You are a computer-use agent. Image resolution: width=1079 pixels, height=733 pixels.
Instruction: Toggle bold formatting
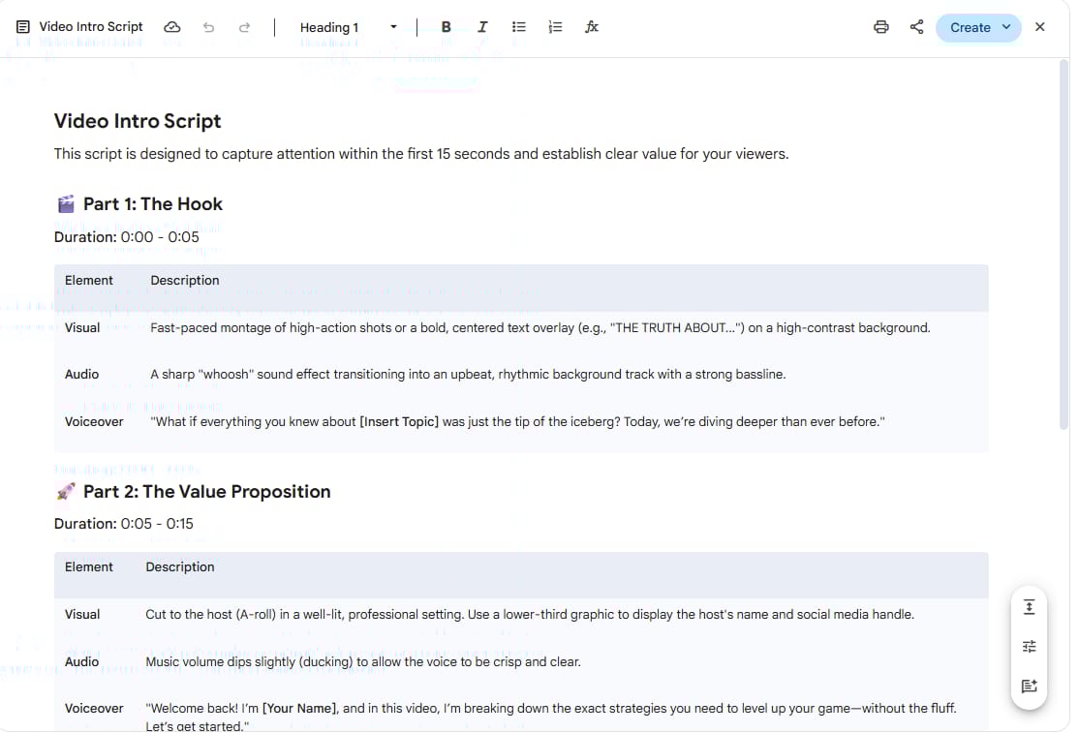[446, 27]
